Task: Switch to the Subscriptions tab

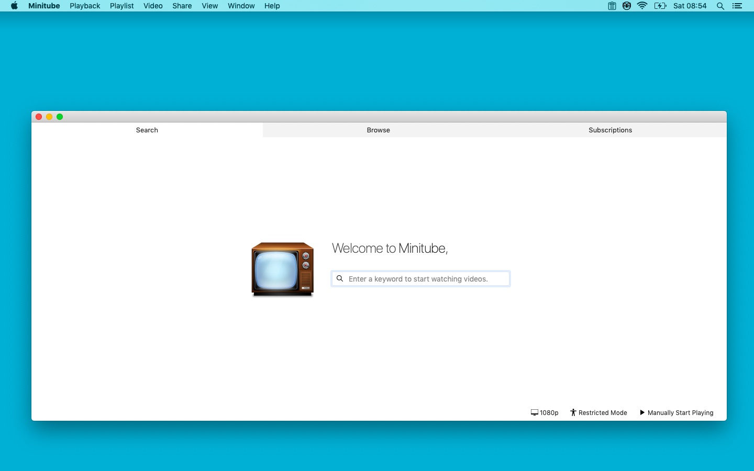Action: click(x=611, y=130)
